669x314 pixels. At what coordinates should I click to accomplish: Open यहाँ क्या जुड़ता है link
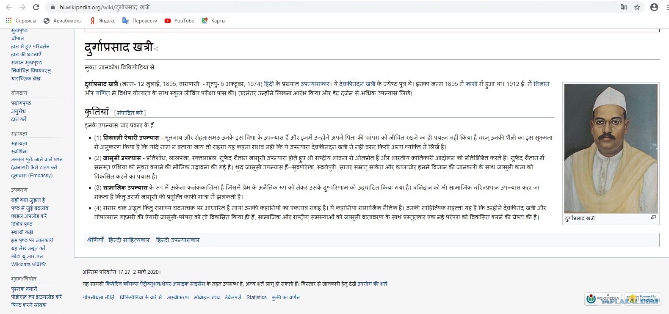click(28, 200)
